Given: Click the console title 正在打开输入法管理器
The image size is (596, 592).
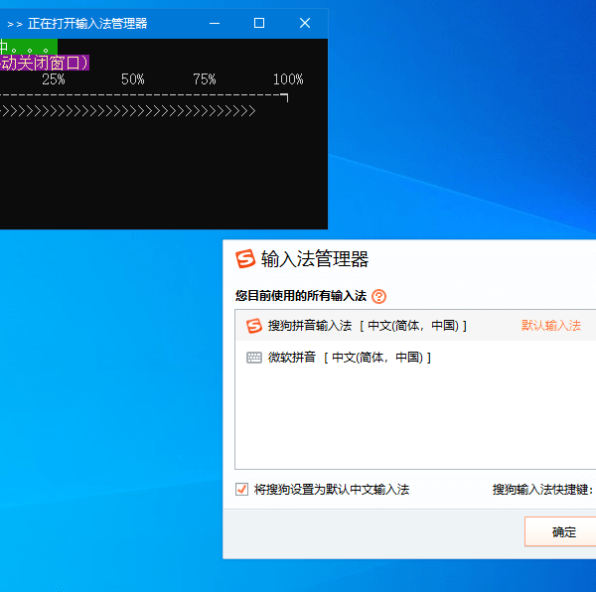Looking at the screenshot, I should 87,23.
